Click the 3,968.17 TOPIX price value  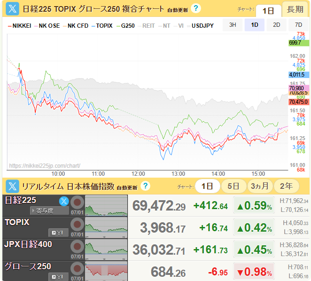click(x=163, y=228)
